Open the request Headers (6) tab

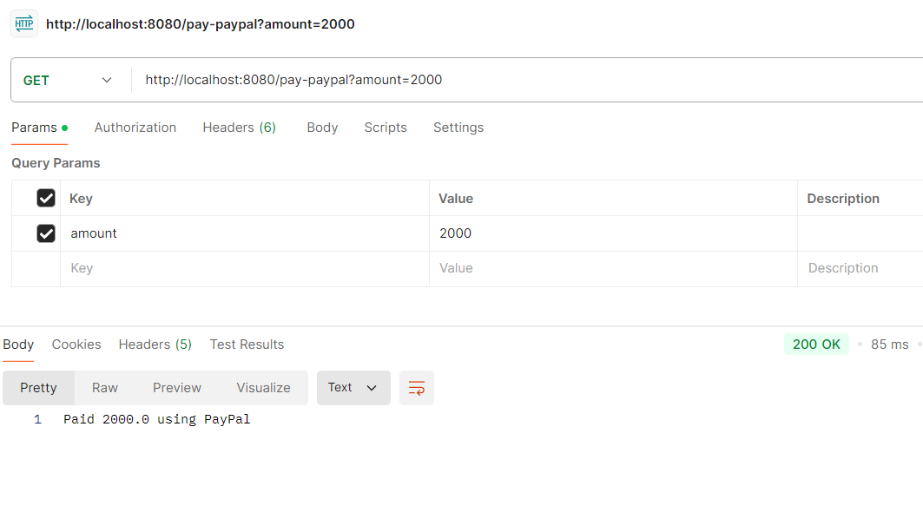(x=239, y=128)
